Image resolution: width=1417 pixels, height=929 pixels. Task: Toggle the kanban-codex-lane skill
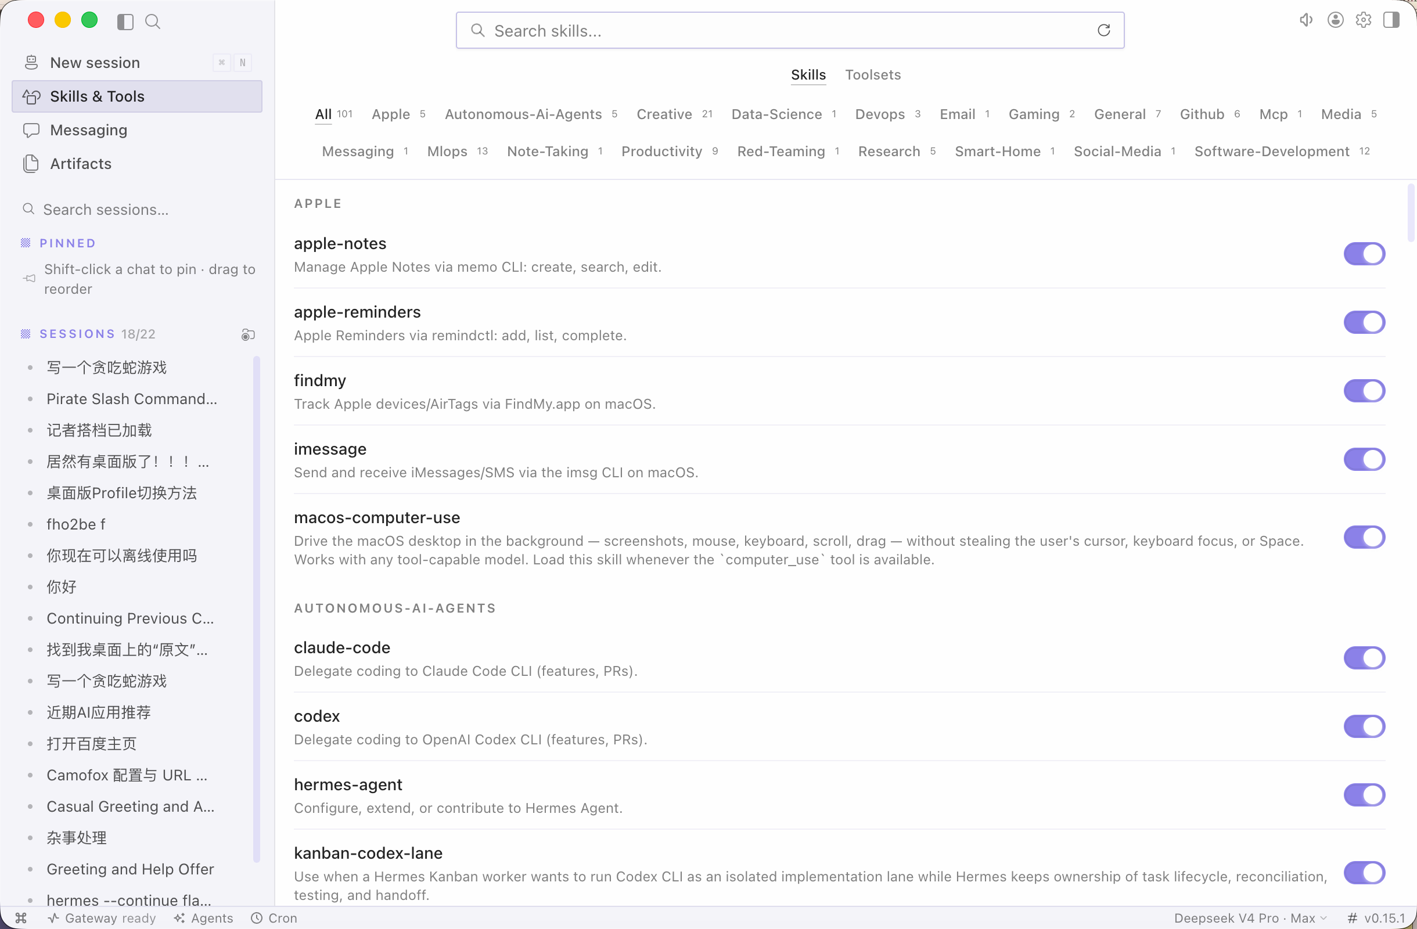point(1364,873)
